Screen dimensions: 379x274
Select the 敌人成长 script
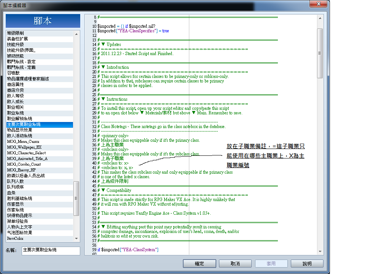point(40,101)
